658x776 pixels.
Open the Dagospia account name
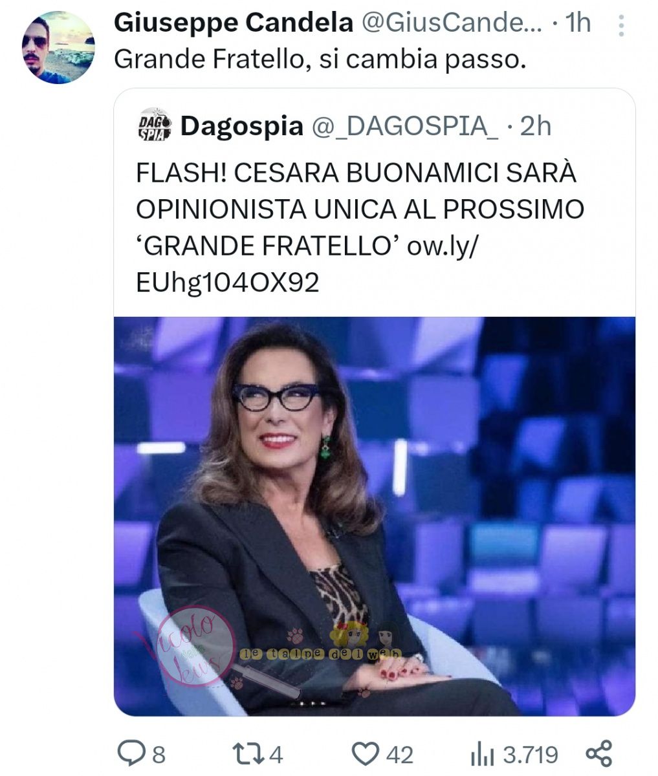[242, 126]
